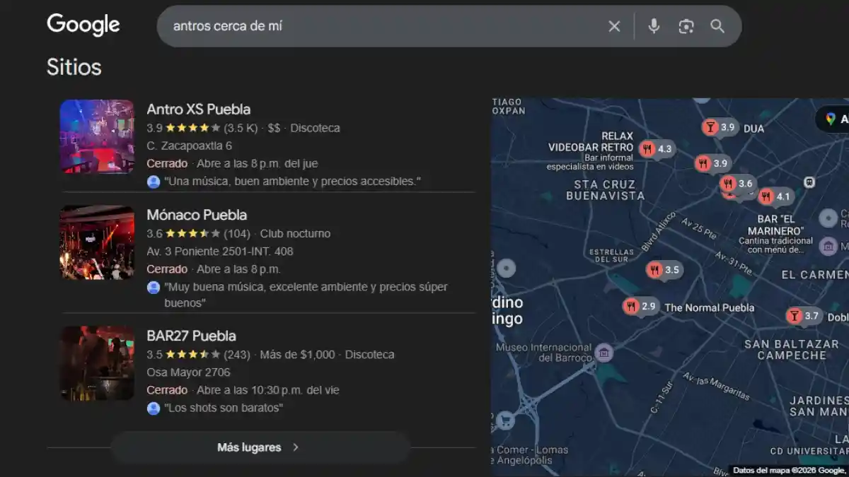849x477 pixels.
Task: Click 'Abre a las 8 p.m. del jue' text
Action: (x=258, y=163)
